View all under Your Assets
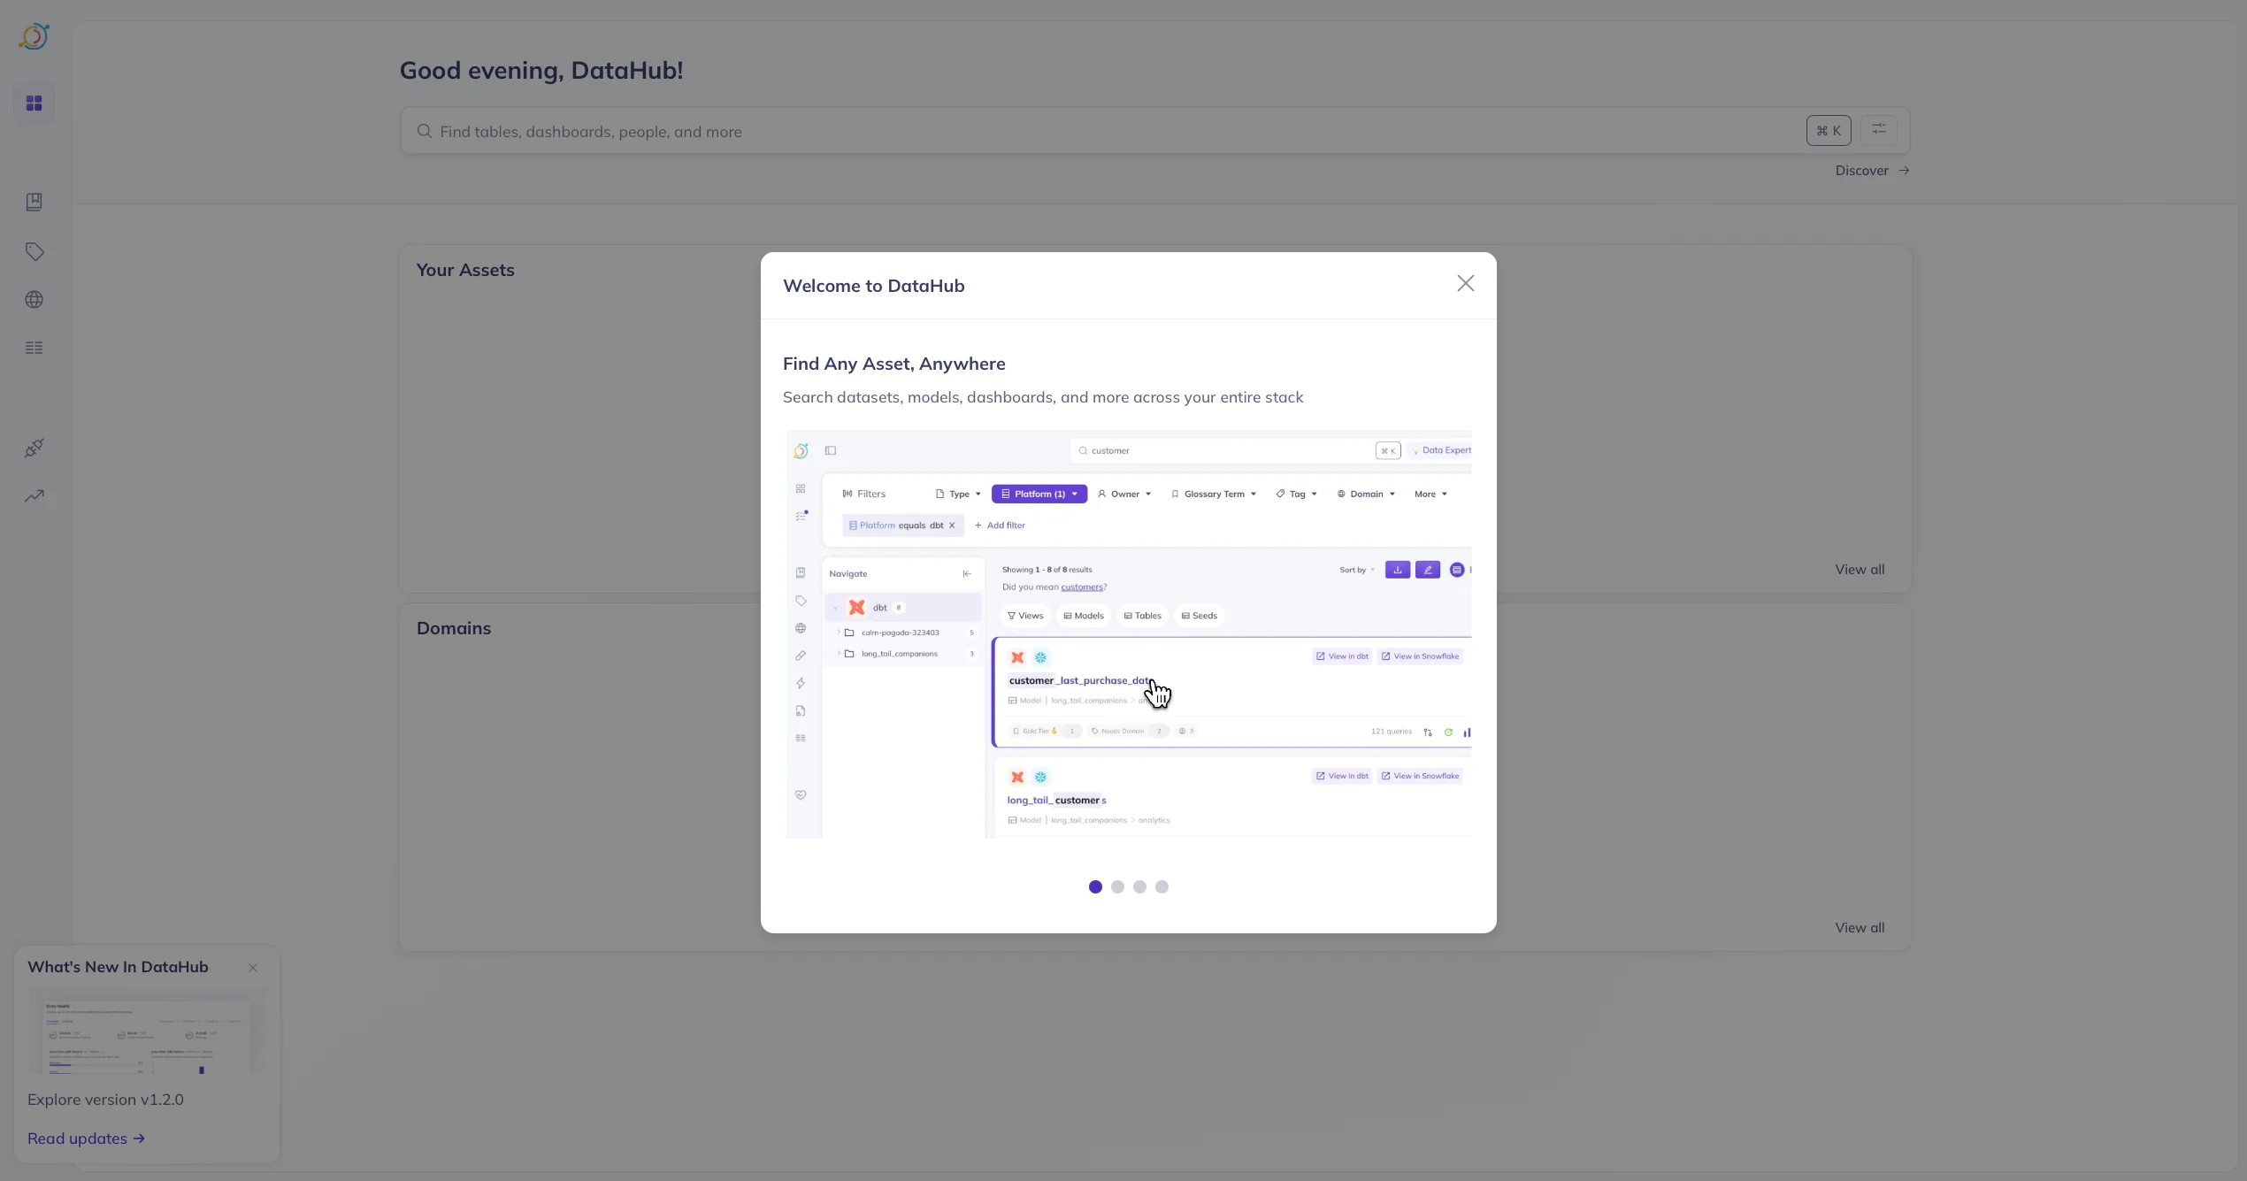The height and width of the screenshot is (1181, 2247). point(1859,569)
